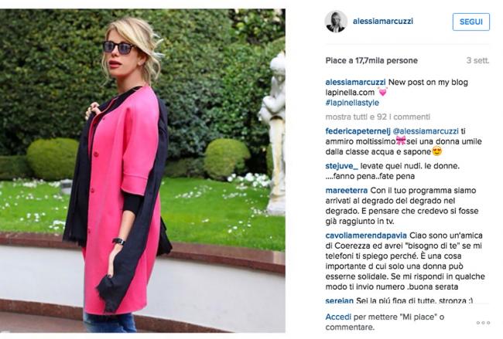
Task: Open the @alessiamarcuzzi mention in comment
Action: click(x=426, y=131)
